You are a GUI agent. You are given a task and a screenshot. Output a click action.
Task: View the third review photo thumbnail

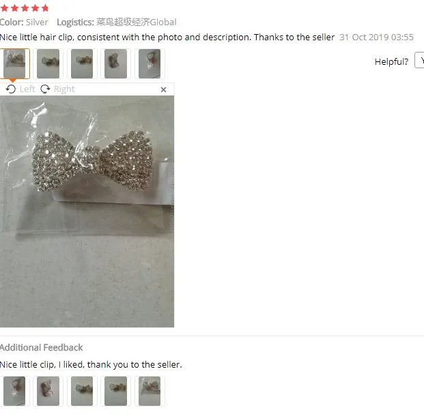pos(82,63)
